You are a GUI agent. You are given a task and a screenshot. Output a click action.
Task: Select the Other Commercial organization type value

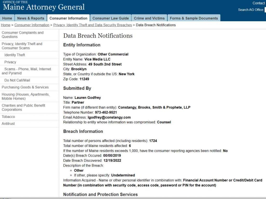tap(113, 54)
